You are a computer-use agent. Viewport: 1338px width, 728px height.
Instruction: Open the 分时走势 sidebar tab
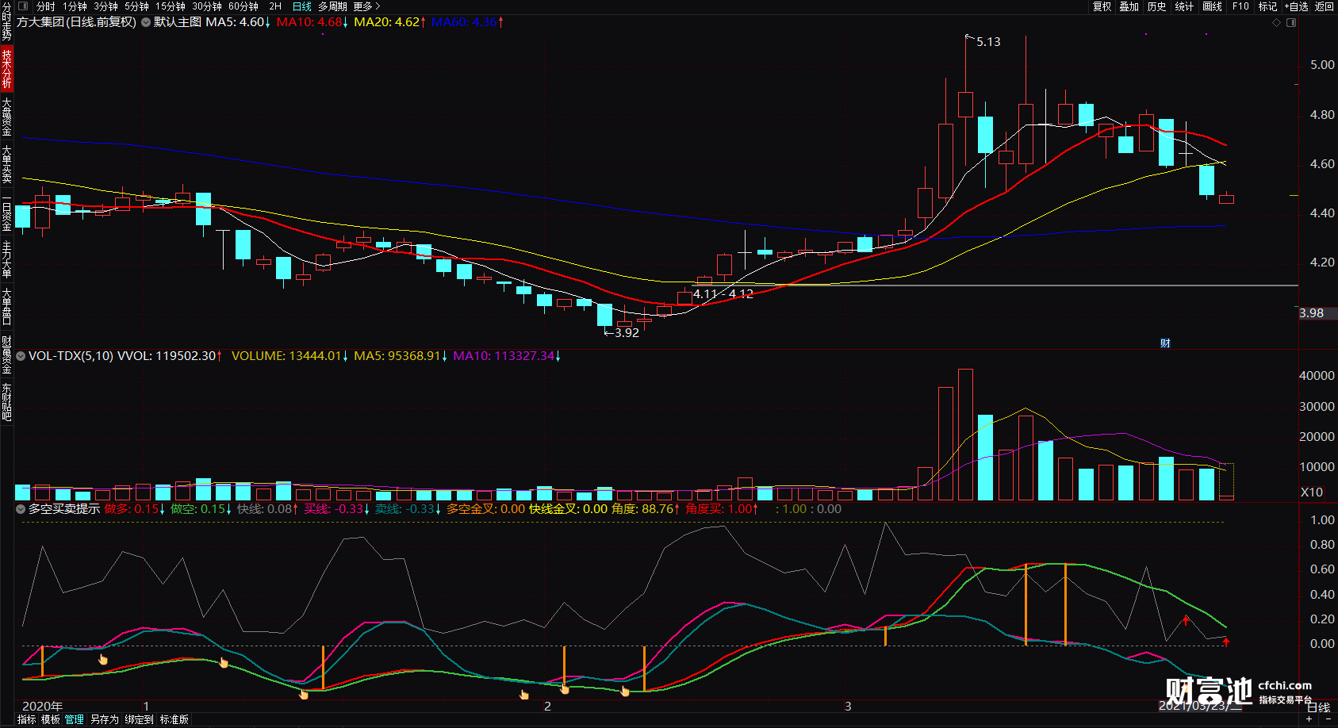point(6,21)
